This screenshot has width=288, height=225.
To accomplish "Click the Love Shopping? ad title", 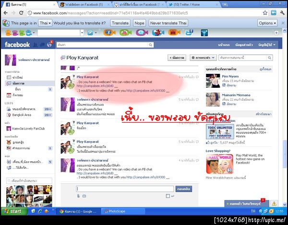I will coord(218,151).
